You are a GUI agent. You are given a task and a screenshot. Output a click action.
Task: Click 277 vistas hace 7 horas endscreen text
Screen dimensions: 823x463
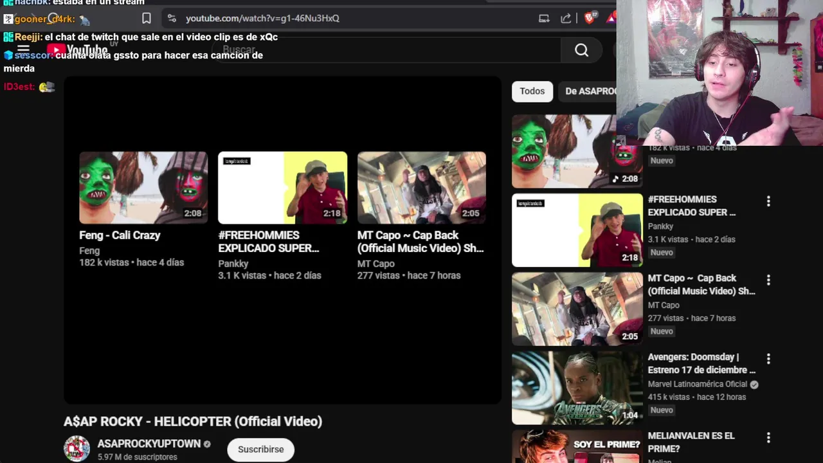pyautogui.click(x=409, y=275)
